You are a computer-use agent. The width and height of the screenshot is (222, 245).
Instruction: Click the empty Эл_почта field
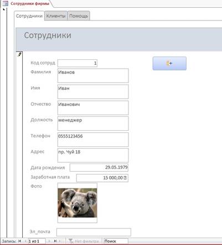pyautogui.click(x=94, y=232)
